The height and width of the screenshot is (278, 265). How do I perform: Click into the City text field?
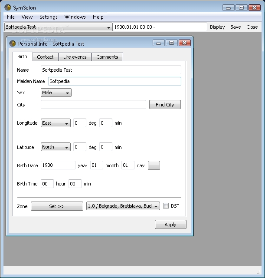tap(93, 105)
